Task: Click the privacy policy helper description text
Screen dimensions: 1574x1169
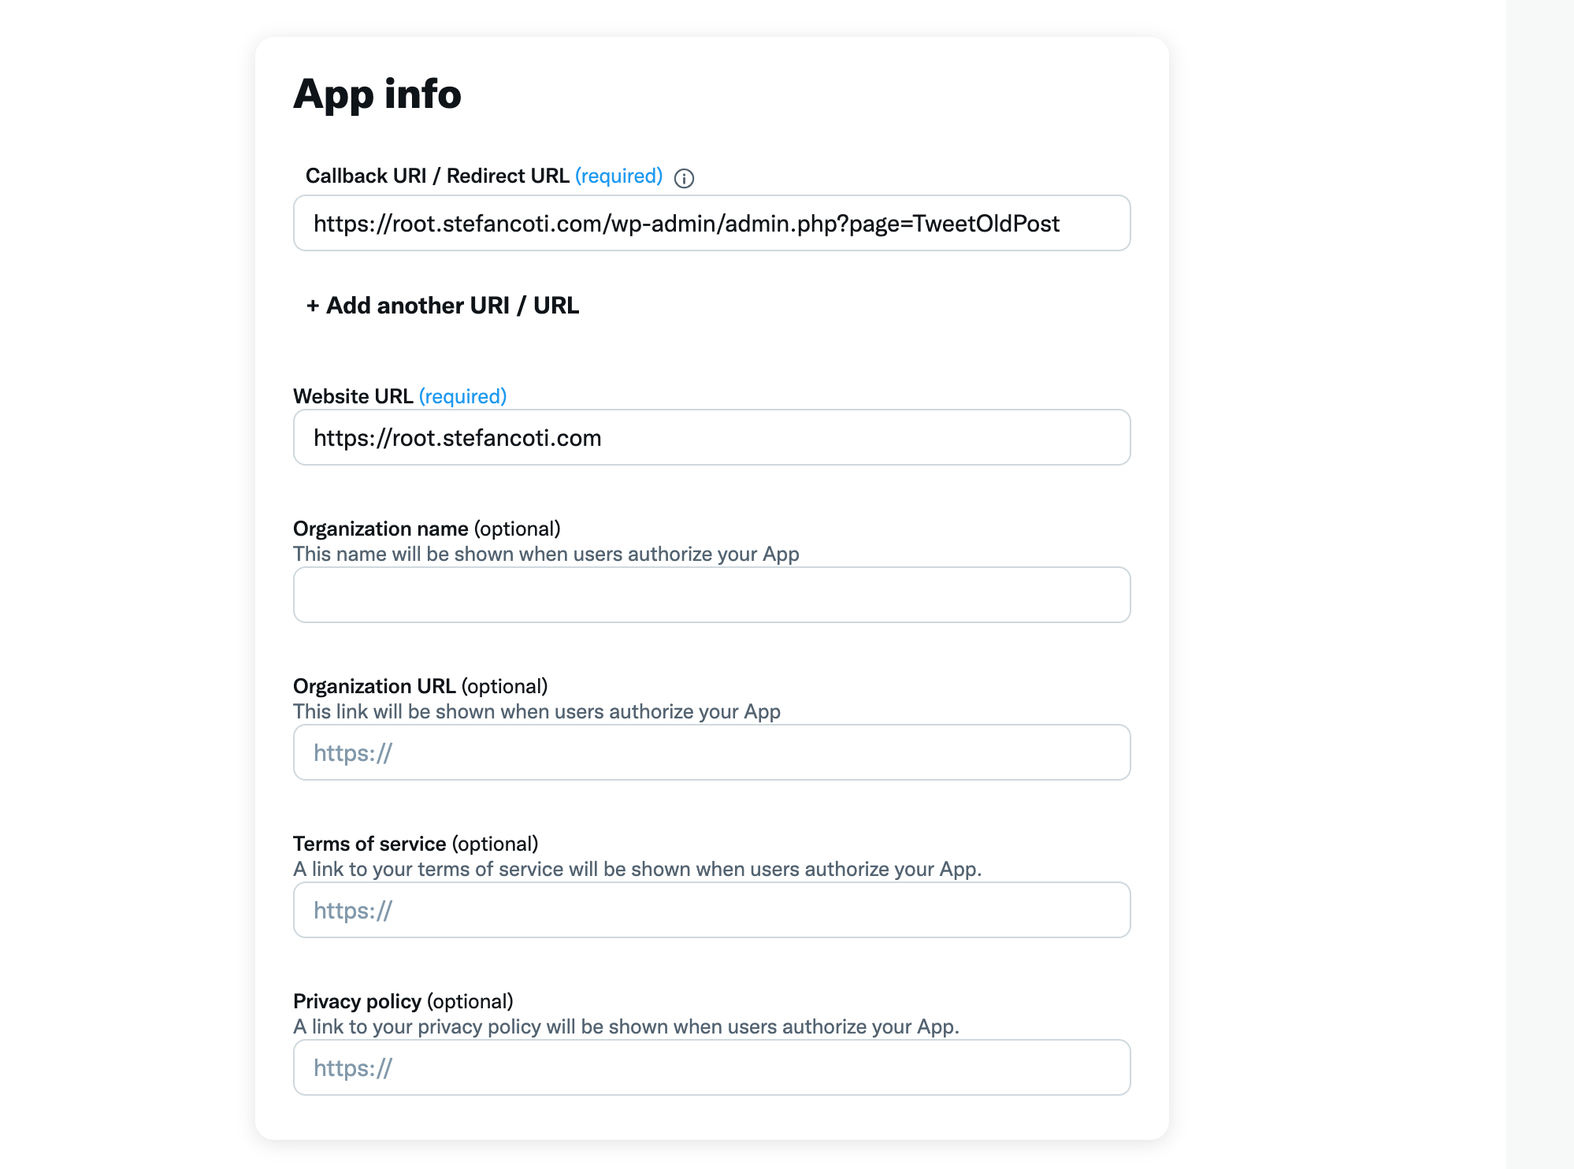Action: (626, 1026)
